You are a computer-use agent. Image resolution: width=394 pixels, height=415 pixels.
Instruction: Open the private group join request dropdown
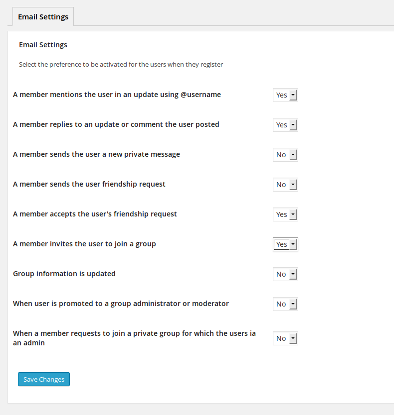tap(285, 338)
